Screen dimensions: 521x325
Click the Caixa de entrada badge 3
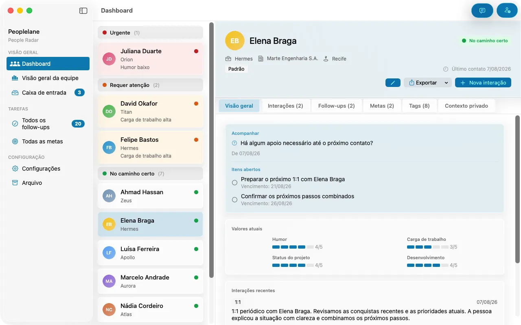(79, 93)
